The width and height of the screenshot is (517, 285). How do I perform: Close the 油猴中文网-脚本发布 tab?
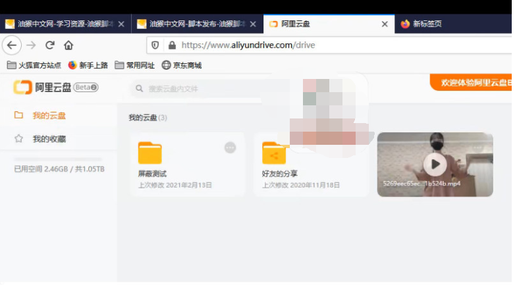[253, 24]
